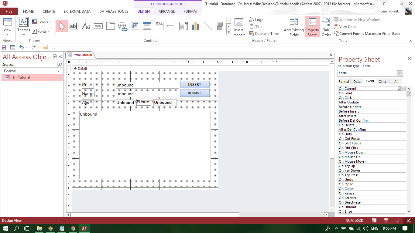Select the Button control tool
Image resolution: width=415 pixels, height=233 pixels.
click(98, 26)
